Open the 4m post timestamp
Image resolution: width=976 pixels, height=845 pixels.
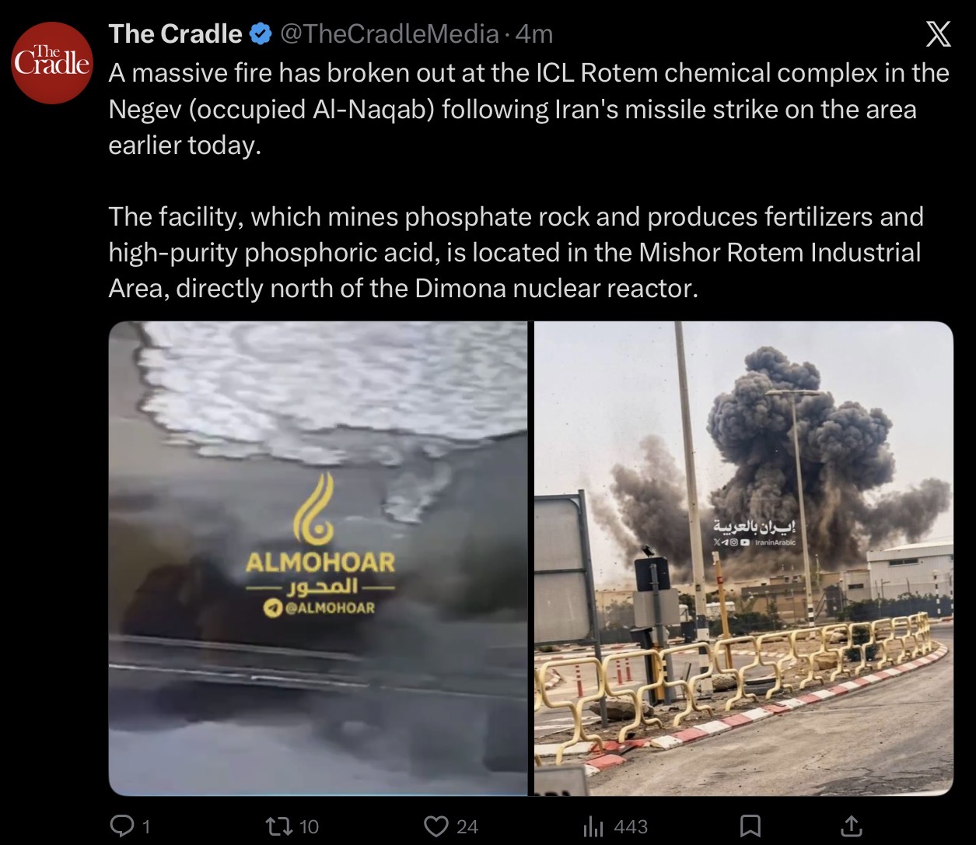pos(534,33)
